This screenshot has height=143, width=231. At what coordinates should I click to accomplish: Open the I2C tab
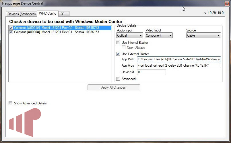click(x=64, y=14)
